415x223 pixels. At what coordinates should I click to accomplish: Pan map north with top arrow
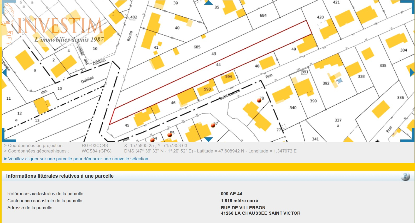point(208,3)
